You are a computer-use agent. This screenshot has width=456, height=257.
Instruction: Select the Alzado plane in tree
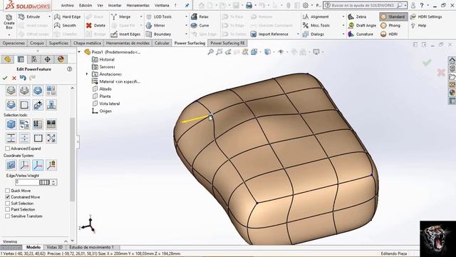tap(102, 89)
